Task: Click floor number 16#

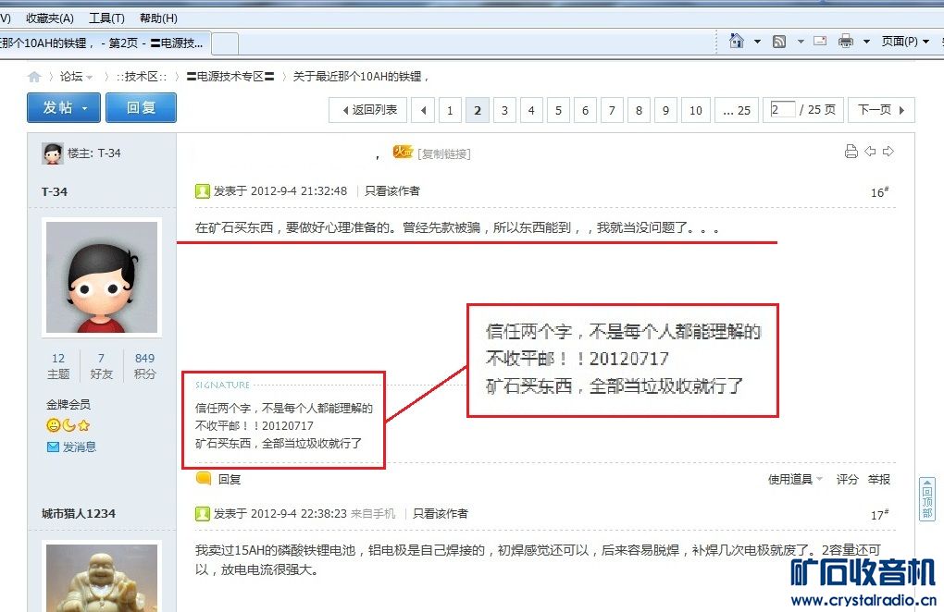Action: pyautogui.click(x=879, y=192)
